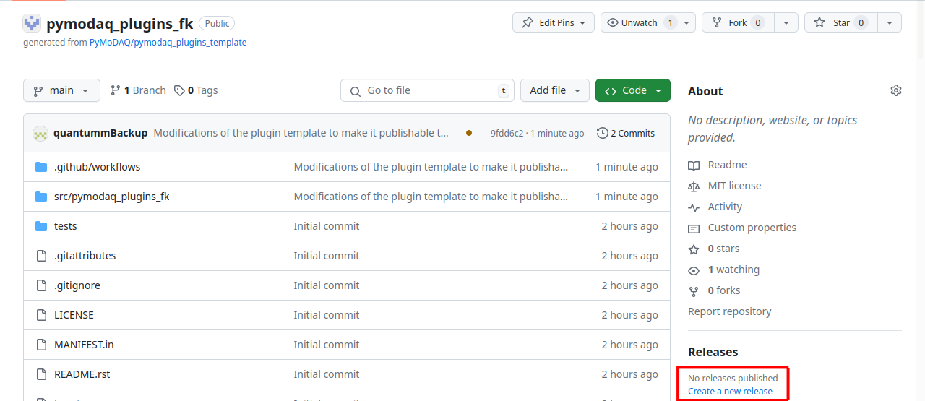Open the Custom properties link
Viewport: 925px width, 401px height.
pos(752,228)
